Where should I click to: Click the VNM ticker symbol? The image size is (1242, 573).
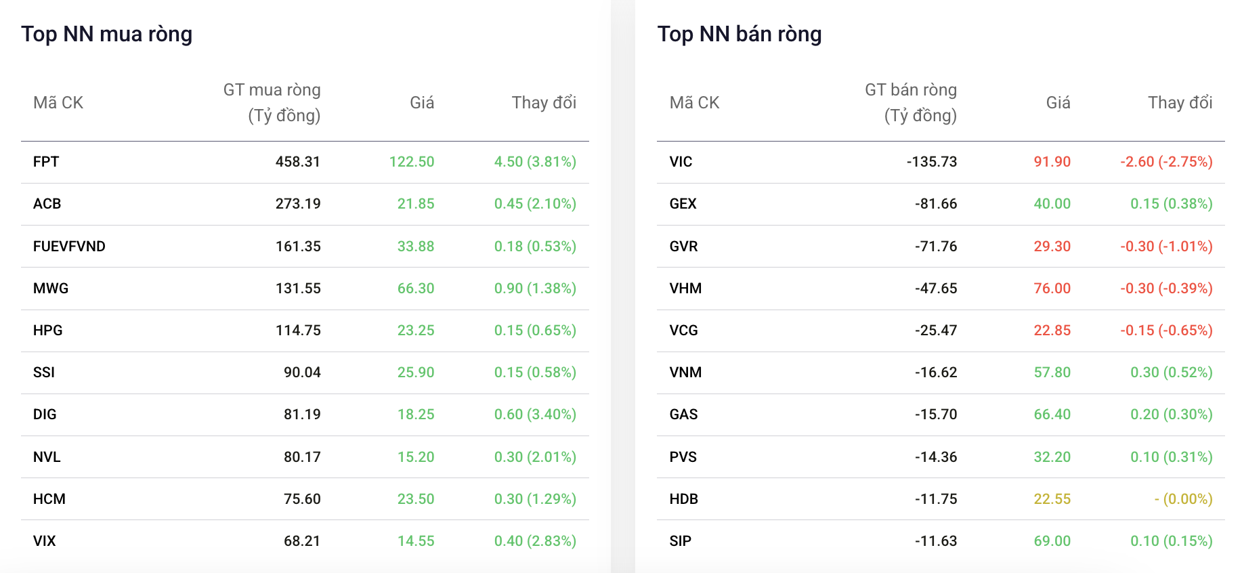coord(685,373)
